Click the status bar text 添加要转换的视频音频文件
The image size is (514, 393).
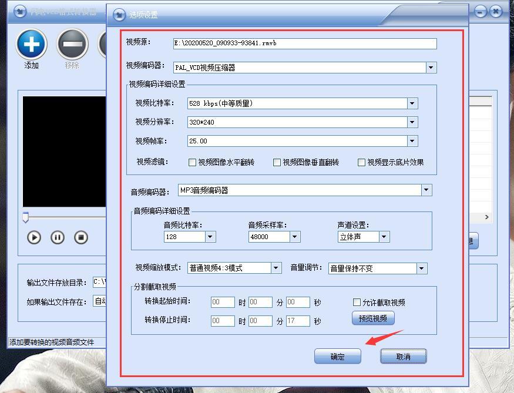(x=52, y=342)
